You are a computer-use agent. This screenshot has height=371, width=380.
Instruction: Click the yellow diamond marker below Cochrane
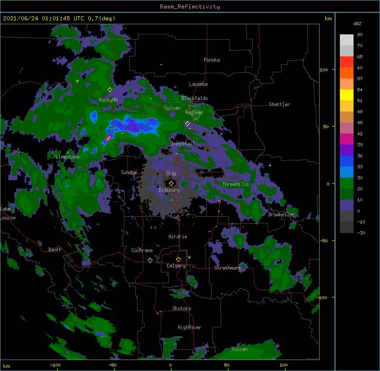pyautogui.click(x=150, y=260)
